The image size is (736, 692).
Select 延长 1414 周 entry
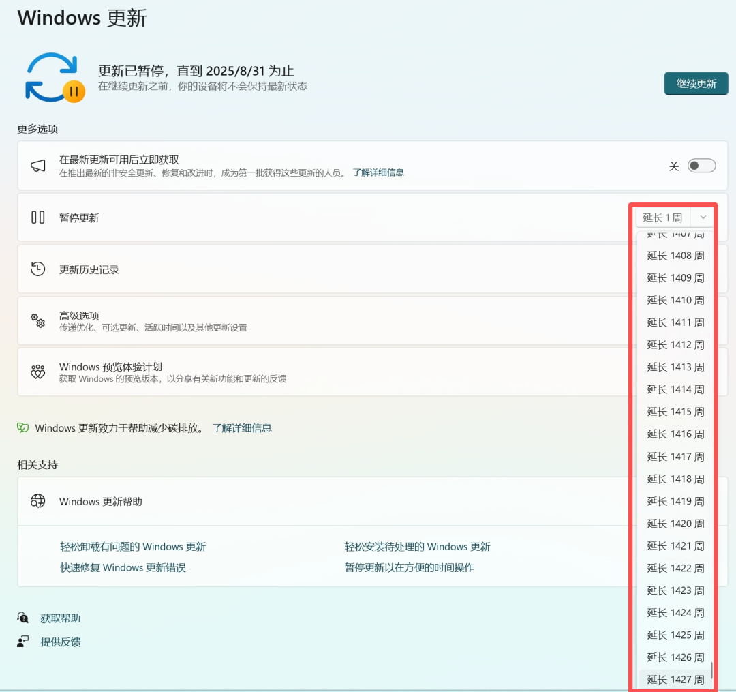pyautogui.click(x=675, y=389)
